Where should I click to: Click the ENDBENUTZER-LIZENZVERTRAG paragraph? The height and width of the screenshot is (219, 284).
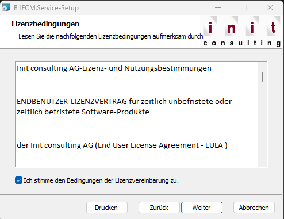[124, 106]
